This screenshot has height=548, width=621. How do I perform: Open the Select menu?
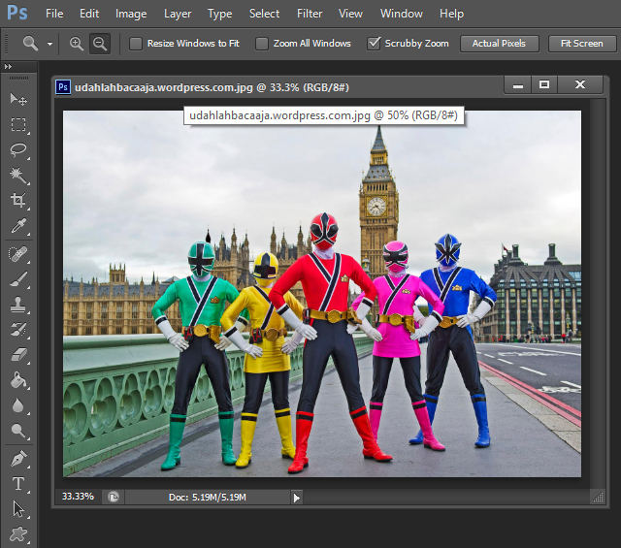tap(264, 14)
